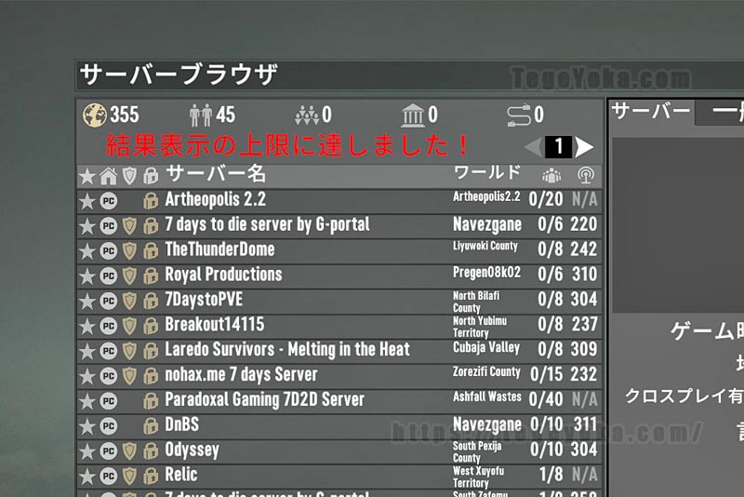The width and height of the screenshot is (744, 497).
Task: Click the globe icon showing 355 servers
Action: (95, 114)
